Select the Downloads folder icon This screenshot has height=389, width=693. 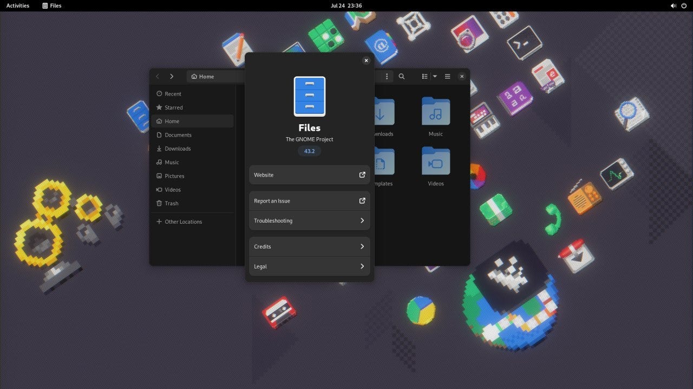(384, 111)
